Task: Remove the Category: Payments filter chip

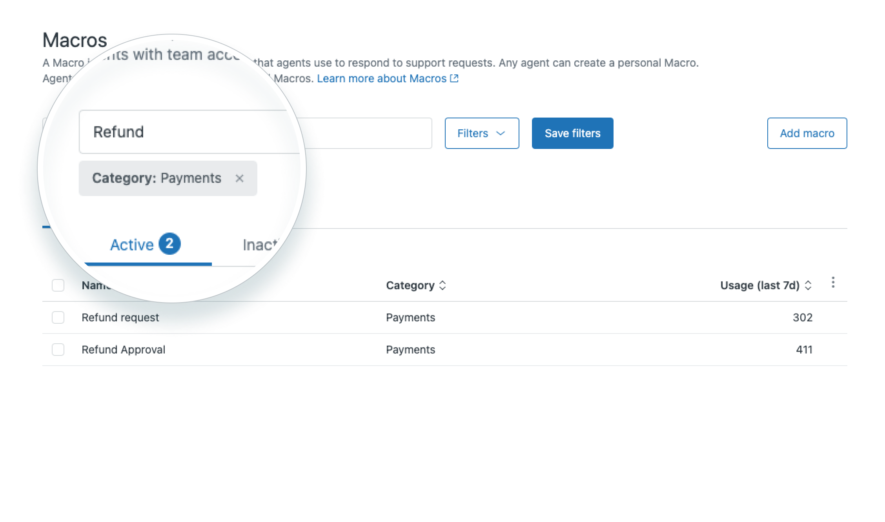Action: [x=239, y=179]
